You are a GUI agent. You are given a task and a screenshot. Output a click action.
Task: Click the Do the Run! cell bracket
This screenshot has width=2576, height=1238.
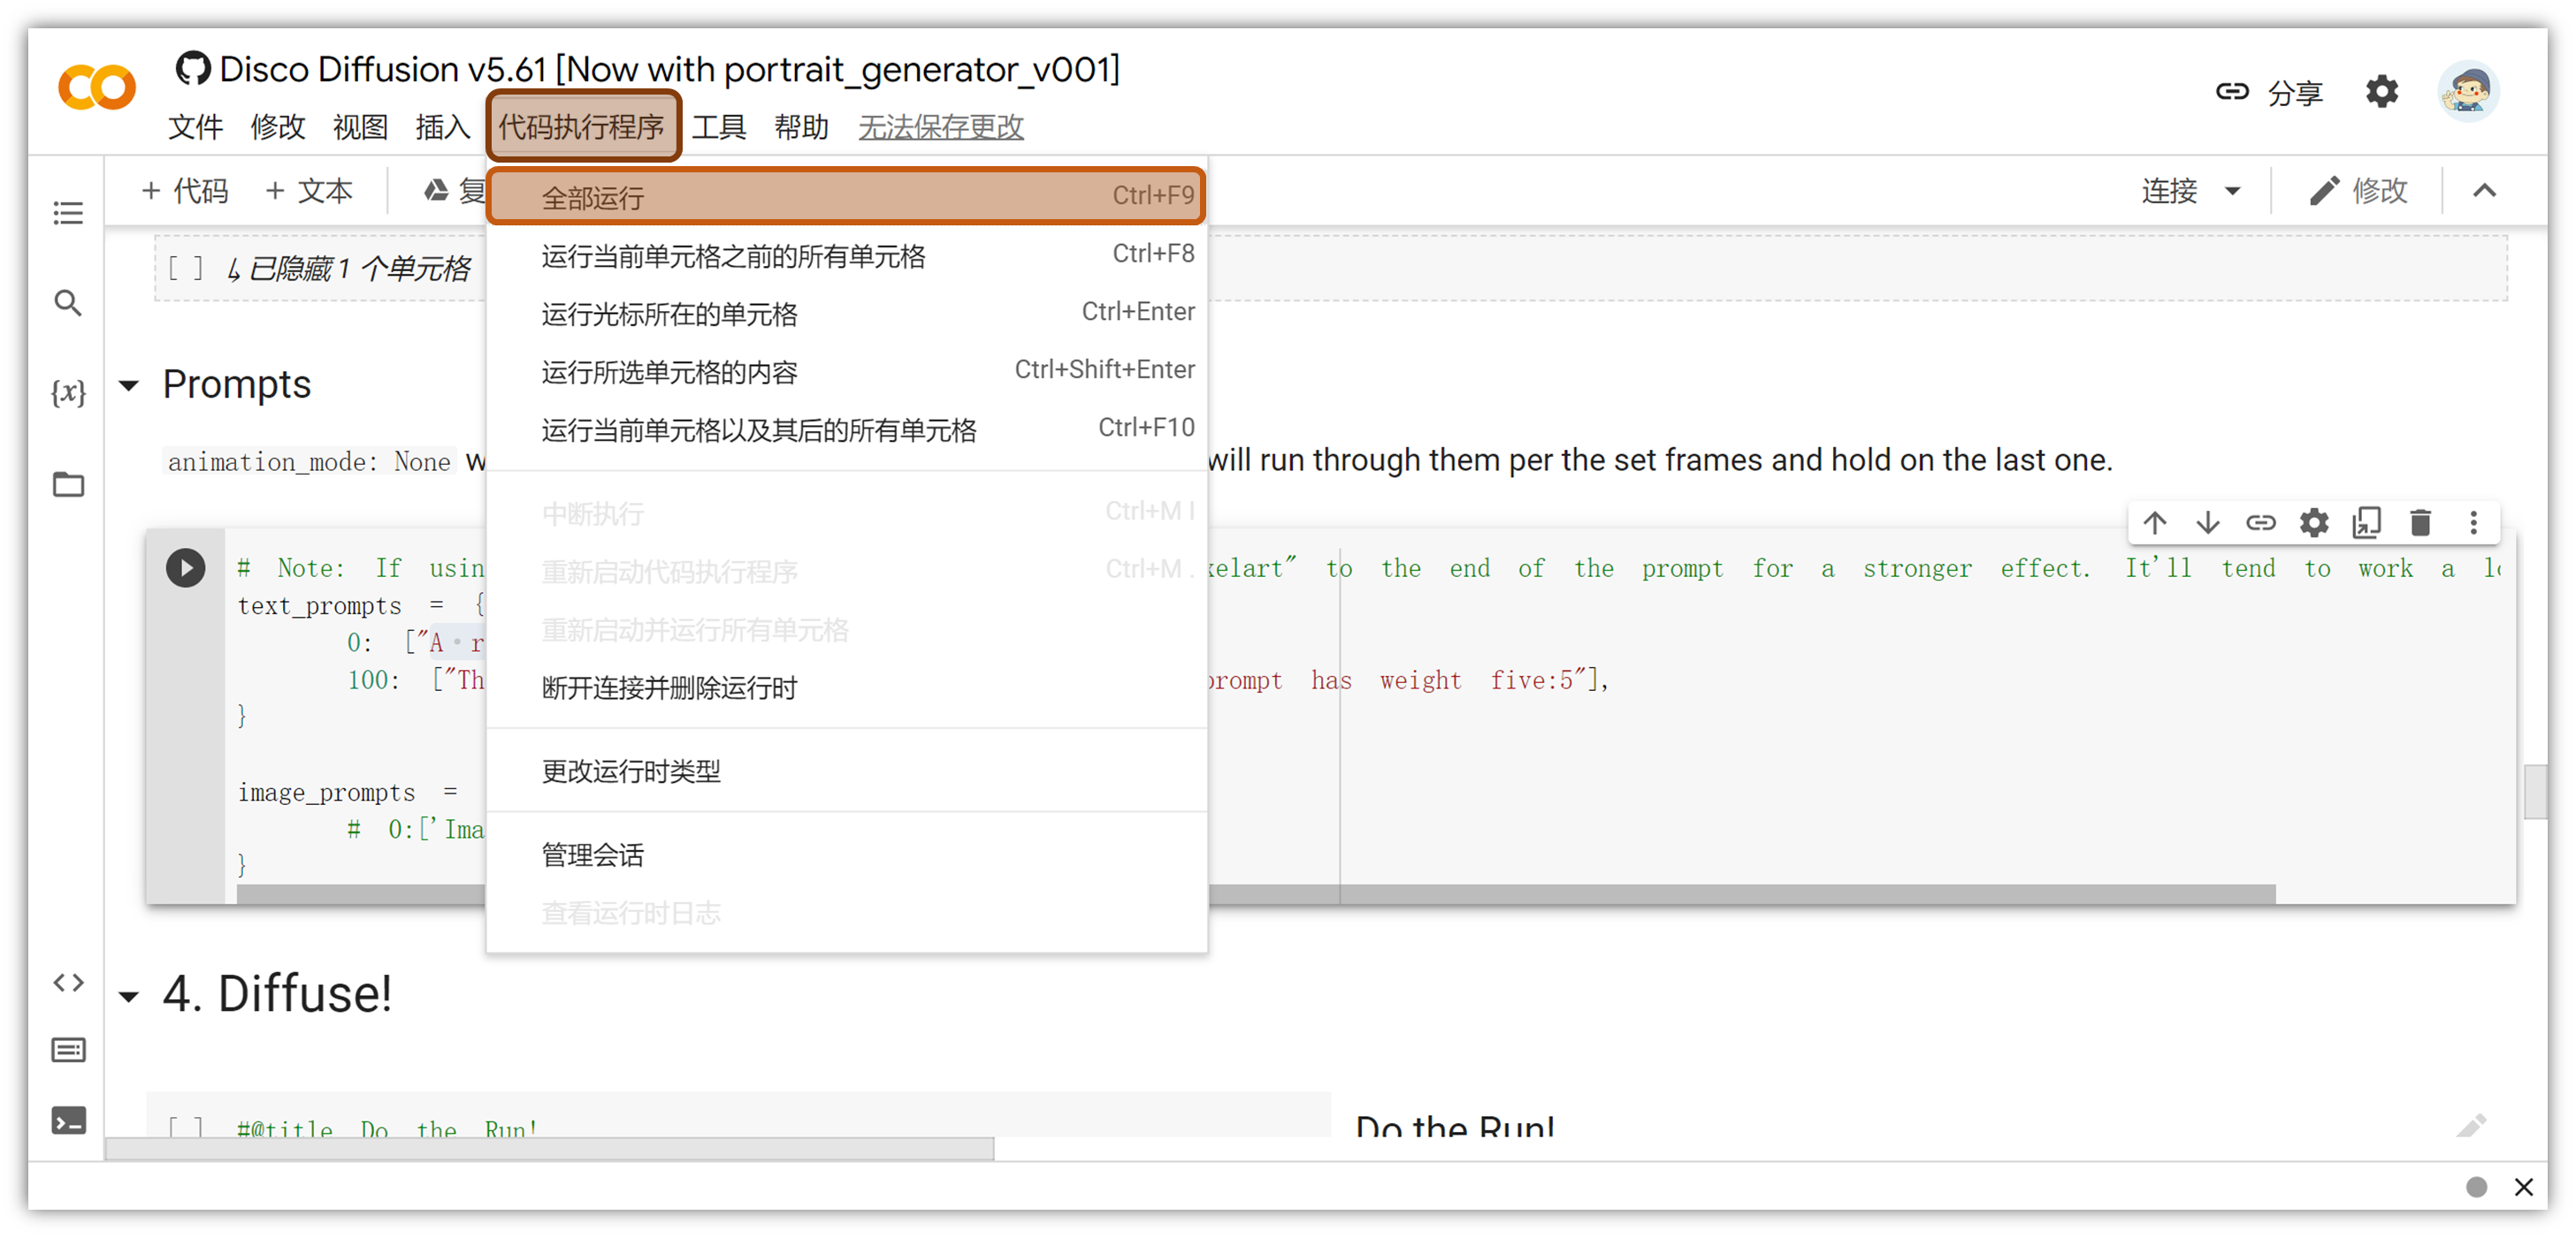pos(185,1128)
